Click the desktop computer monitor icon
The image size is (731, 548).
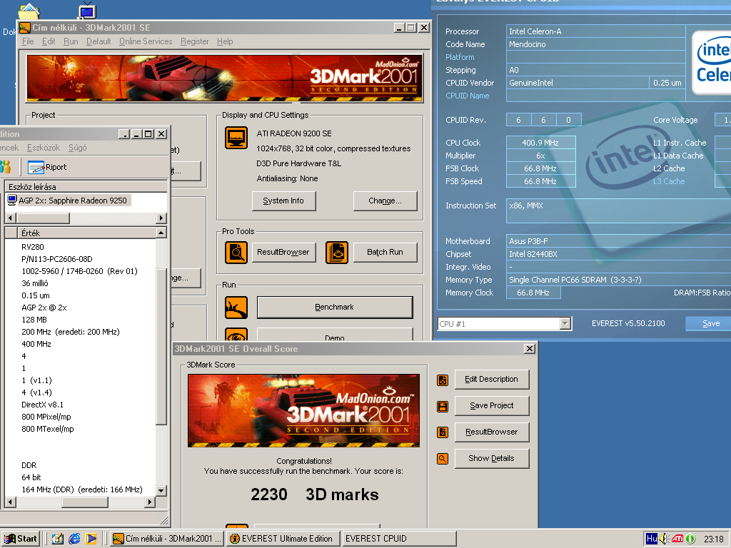pyautogui.click(x=86, y=10)
